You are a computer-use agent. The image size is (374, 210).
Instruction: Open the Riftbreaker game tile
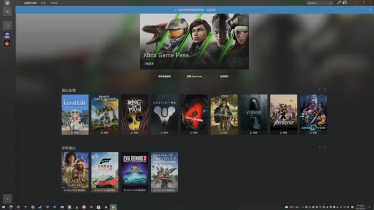tap(105, 114)
